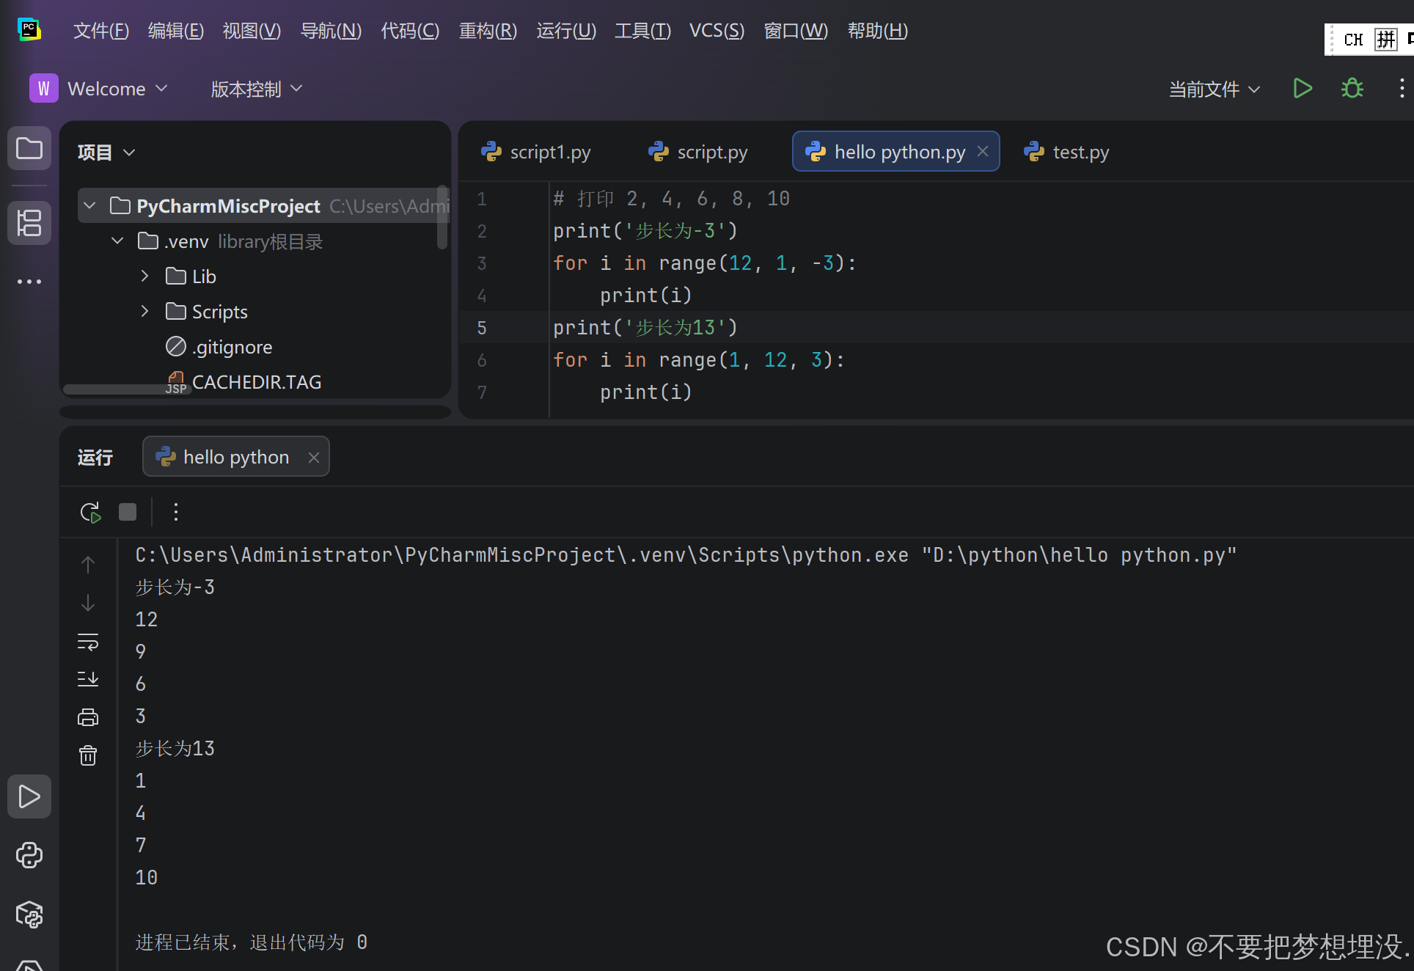
Task: Print console output with printer icon
Action: pyautogui.click(x=88, y=717)
